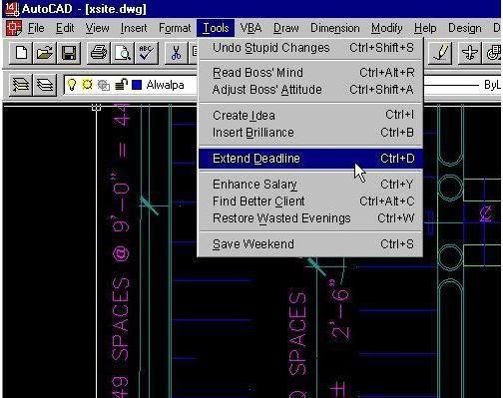Open Print Preview magnifier icon
The width and height of the screenshot is (503, 398).
[122, 53]
